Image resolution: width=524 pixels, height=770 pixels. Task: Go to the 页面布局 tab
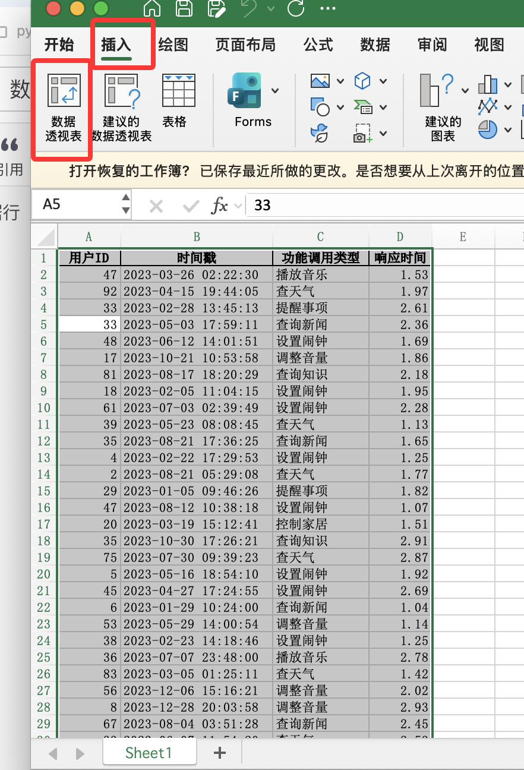[245, 45]
